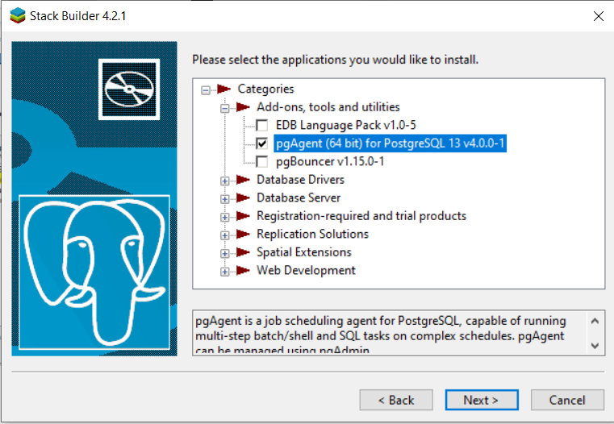Click the < Back button
Image resolution: width=614 pixels, height=424 pixels.
click(x=396, y=400)
